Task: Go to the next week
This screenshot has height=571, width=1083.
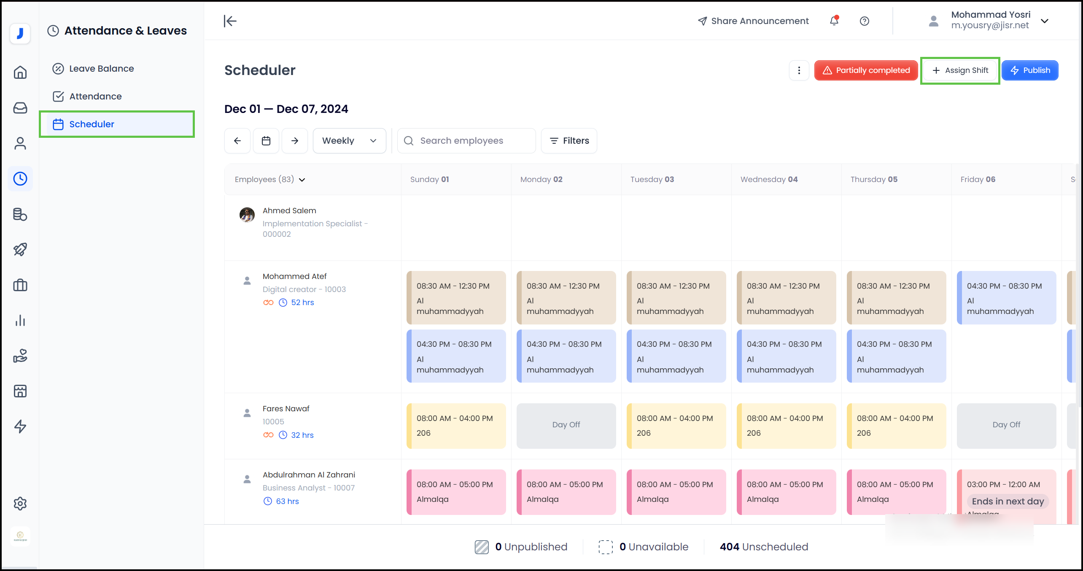Action: tap(295, 141)
